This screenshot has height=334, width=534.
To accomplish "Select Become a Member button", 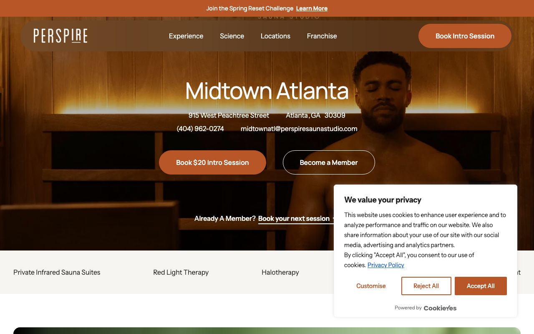I will 329,162.
